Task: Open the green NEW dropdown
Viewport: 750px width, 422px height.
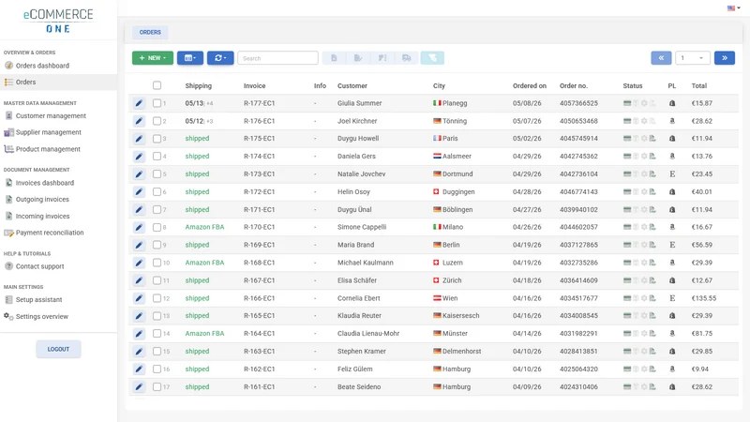Action: (153, 58)
